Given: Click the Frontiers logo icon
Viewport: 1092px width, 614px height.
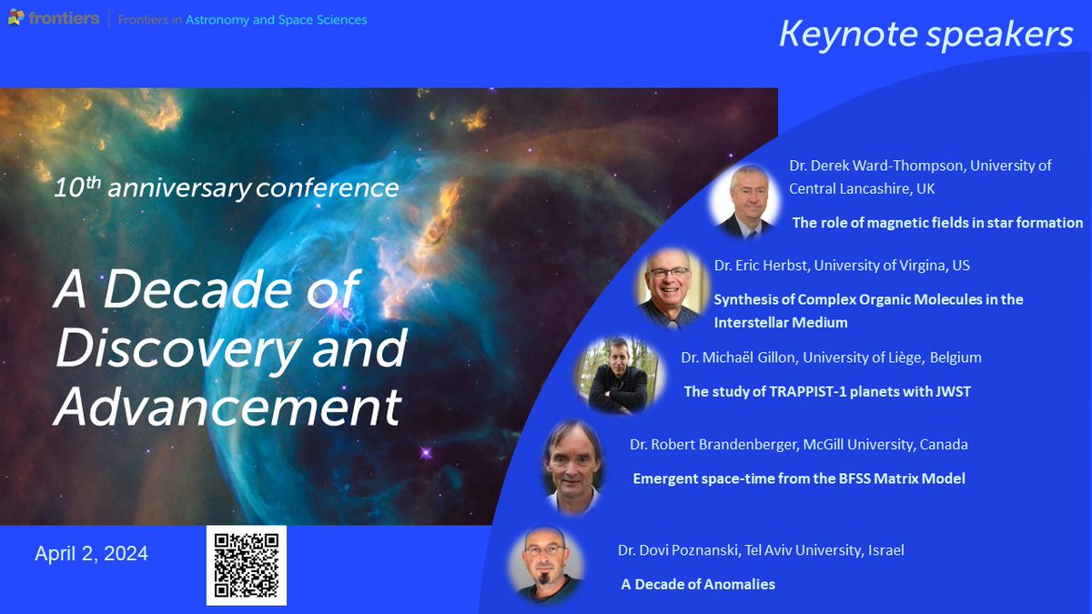Looking at the screenshot, I should coord(15,19).
